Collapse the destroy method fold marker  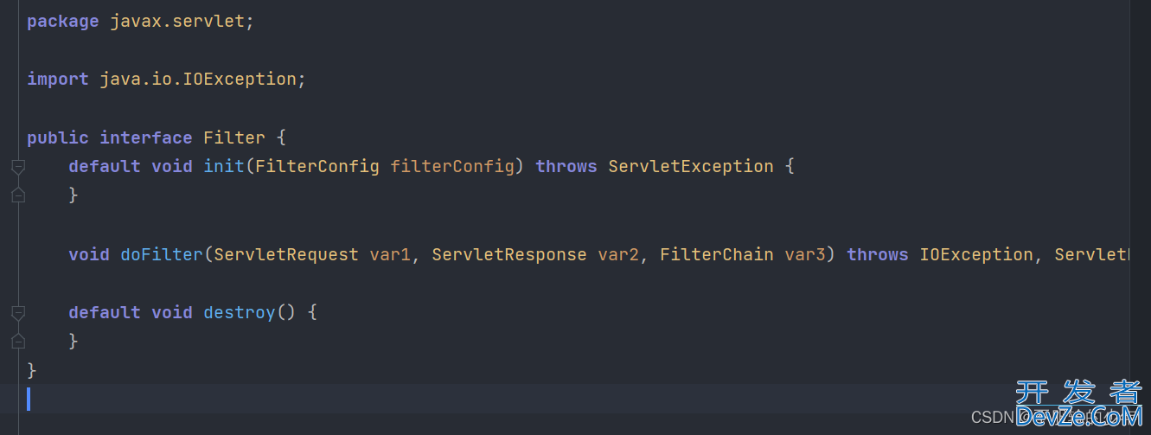tap(17, 313)
